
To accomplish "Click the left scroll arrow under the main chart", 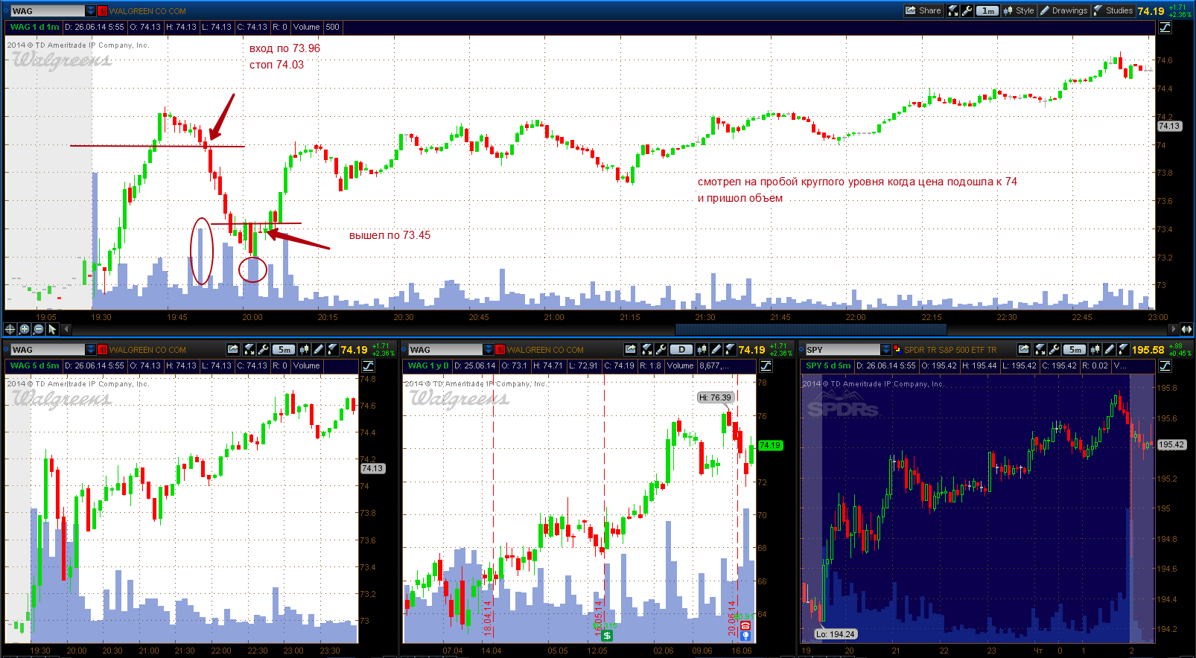I will [x=66, y=329].
